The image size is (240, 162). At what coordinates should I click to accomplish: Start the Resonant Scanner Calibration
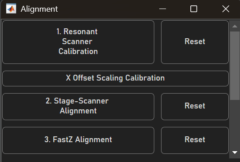[x=78, y=42]
